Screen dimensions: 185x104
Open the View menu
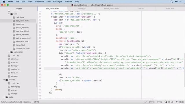coord(30,1)
